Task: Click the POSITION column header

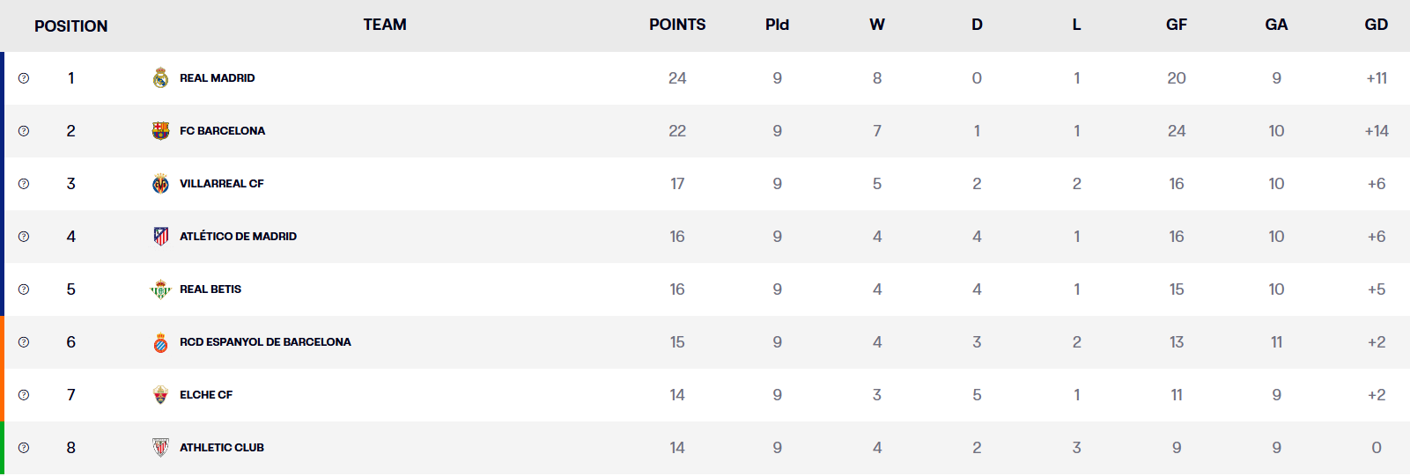Action: (71, 26)
